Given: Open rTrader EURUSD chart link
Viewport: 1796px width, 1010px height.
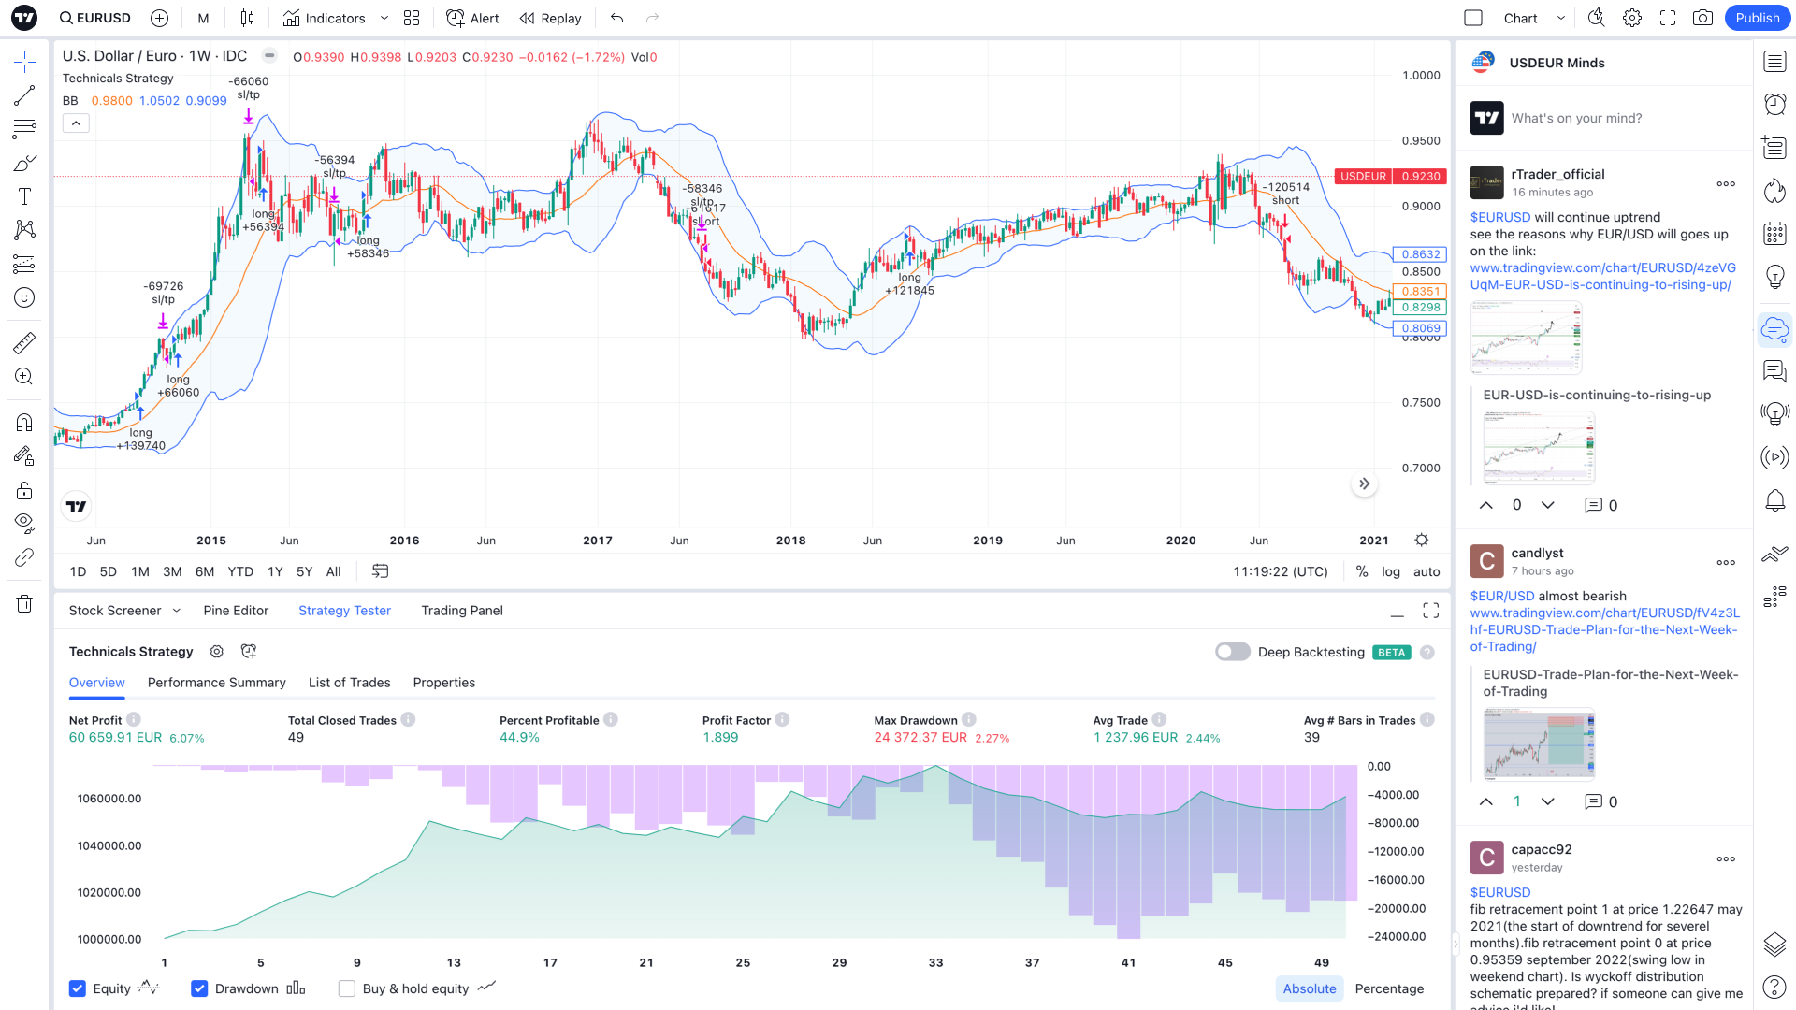Looking at the screenshot, I should point(1602,276).
